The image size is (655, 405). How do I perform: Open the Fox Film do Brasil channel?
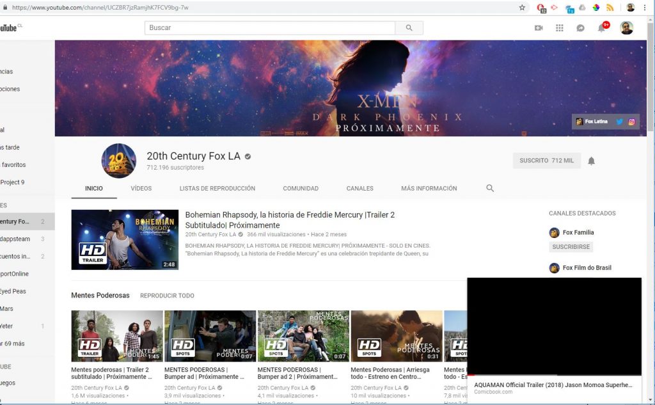587,268
